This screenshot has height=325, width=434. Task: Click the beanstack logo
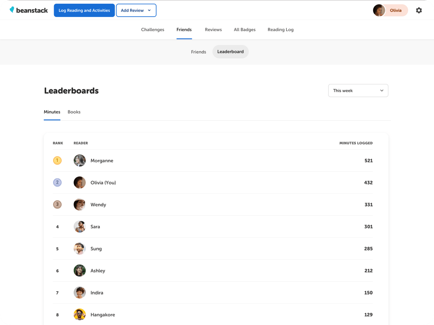[x=29, y=10]
